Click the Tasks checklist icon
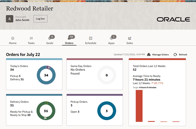The height and width of the screenshot is (129, 196). pos(31,38)
